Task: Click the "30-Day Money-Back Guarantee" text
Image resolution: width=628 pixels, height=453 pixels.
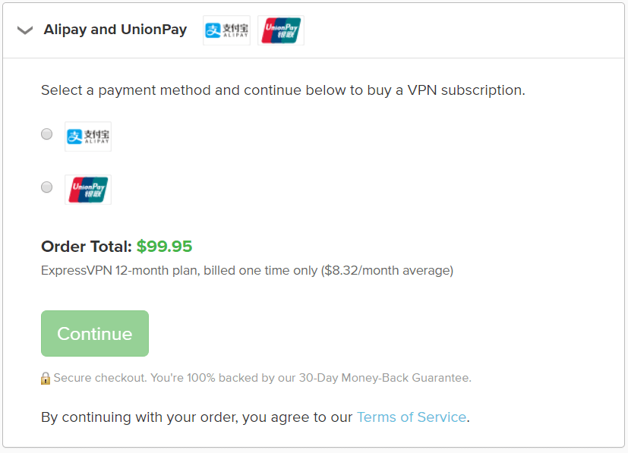Action: tap(385, 378)
